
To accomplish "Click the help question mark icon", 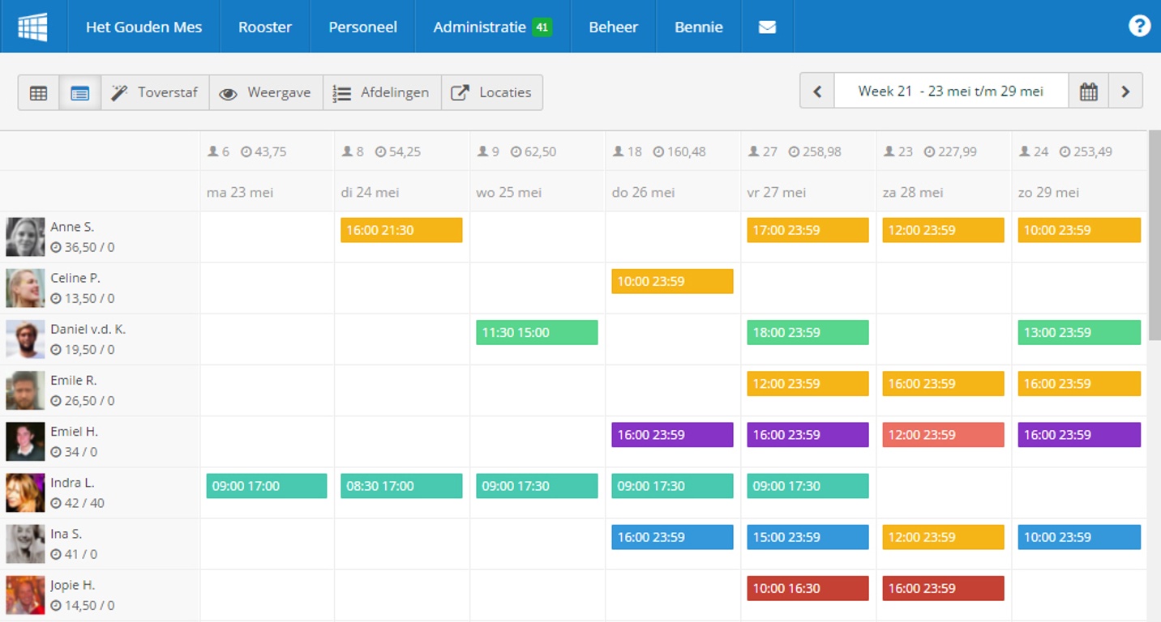I will click(1139, 26).
